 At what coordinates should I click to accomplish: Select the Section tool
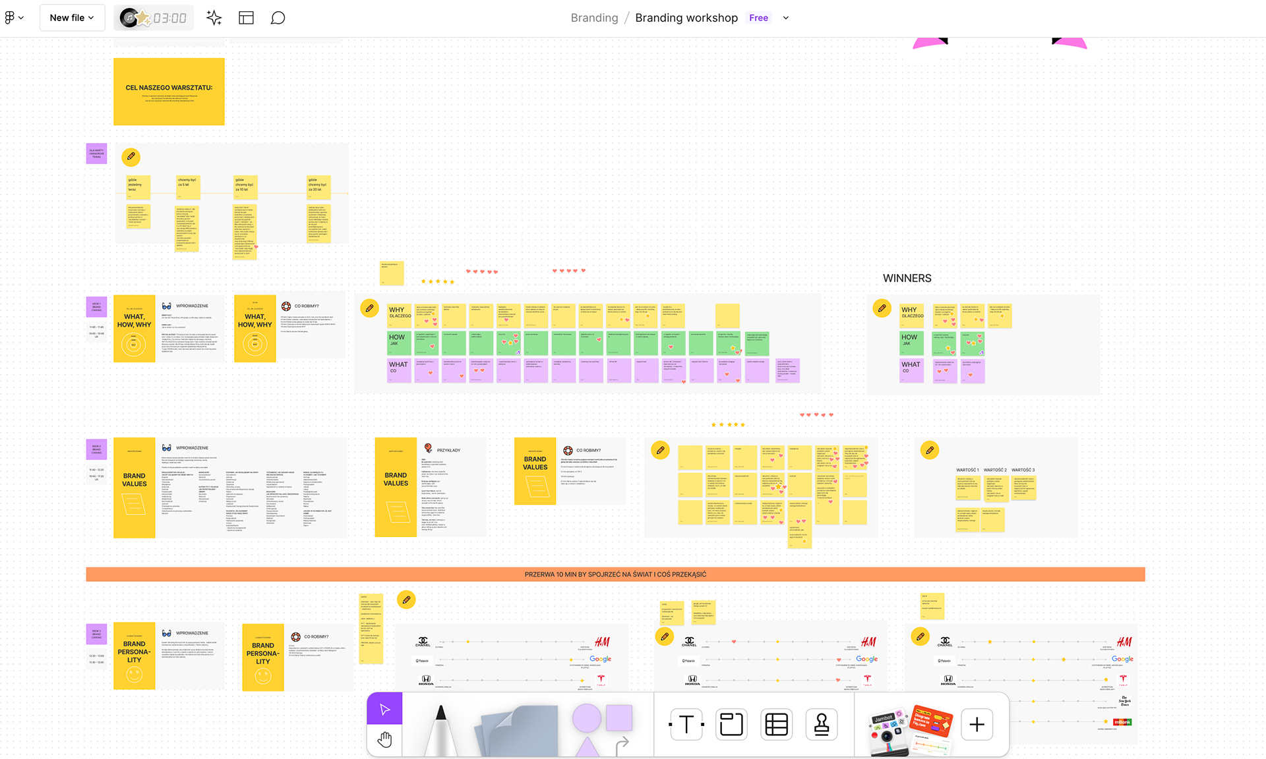[x=731, y=725]
